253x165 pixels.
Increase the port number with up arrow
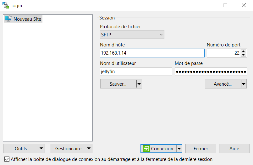point(244,51)
